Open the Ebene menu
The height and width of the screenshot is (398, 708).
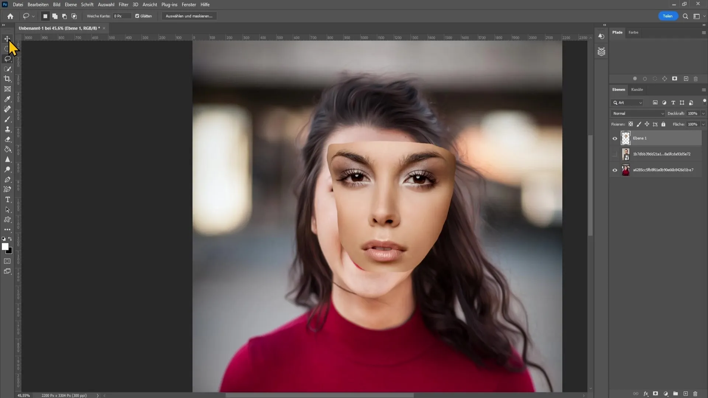coord(70,4)
